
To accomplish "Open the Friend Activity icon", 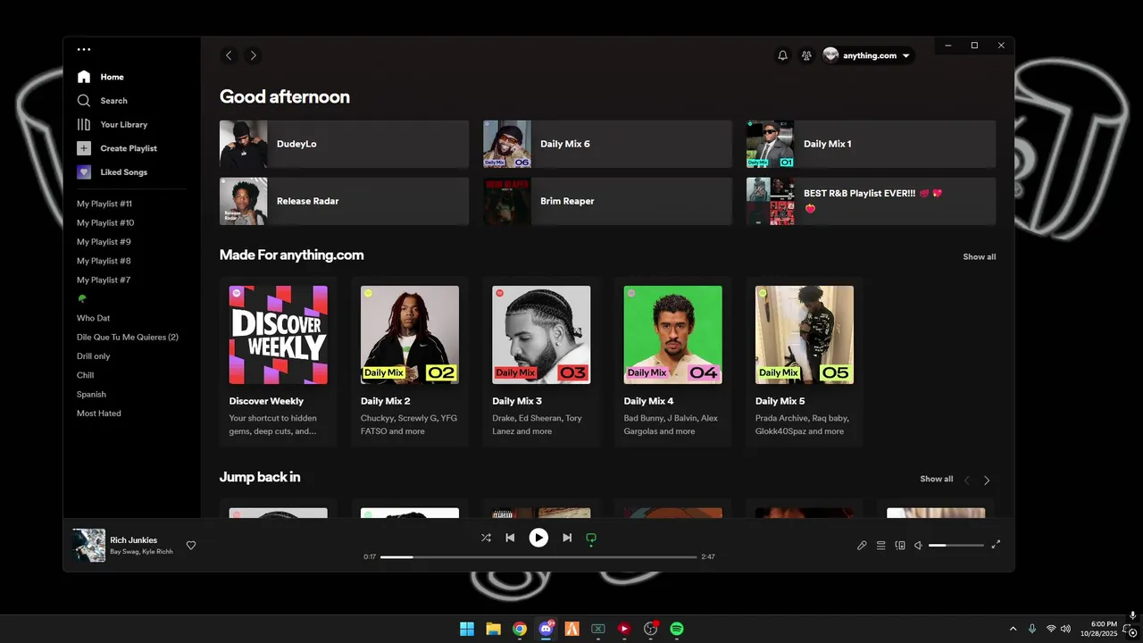I will pyautogui.click(x=807, y=55).
